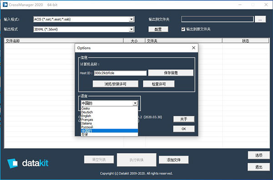Sort by 文件名称 column header
Viewport: 273px width, 180px height.
pyautogui.click(x=64, y=41)
